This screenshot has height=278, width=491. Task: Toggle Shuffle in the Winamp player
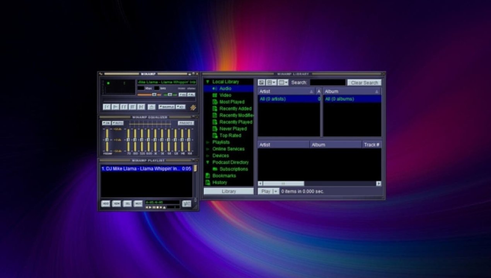click(166, 107)
